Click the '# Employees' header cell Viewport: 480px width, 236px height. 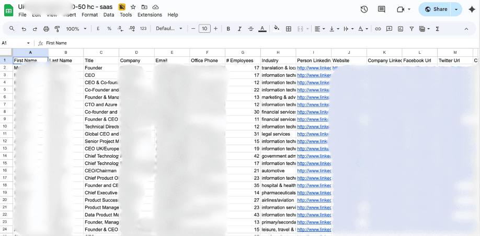click(x=243, y=61)
